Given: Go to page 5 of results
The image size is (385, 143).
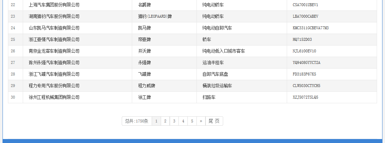Looking at the screenshot, I should click(192, 121).
